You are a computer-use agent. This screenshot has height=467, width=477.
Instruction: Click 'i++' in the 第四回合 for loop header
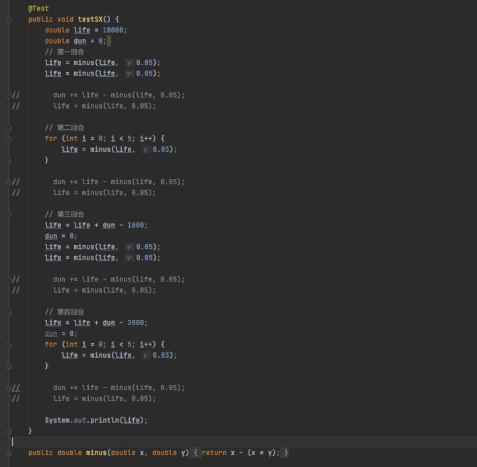(146, 344)
